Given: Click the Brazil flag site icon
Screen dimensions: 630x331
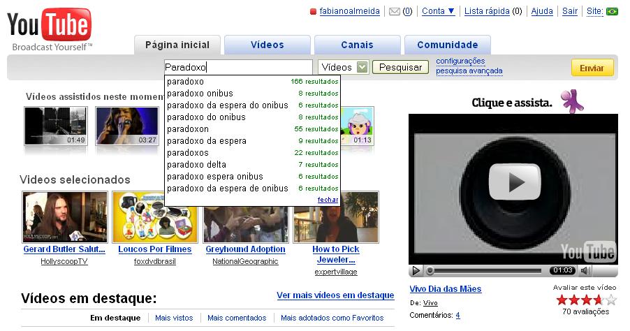Looking at the screenshot, I should tap(612, 12).
